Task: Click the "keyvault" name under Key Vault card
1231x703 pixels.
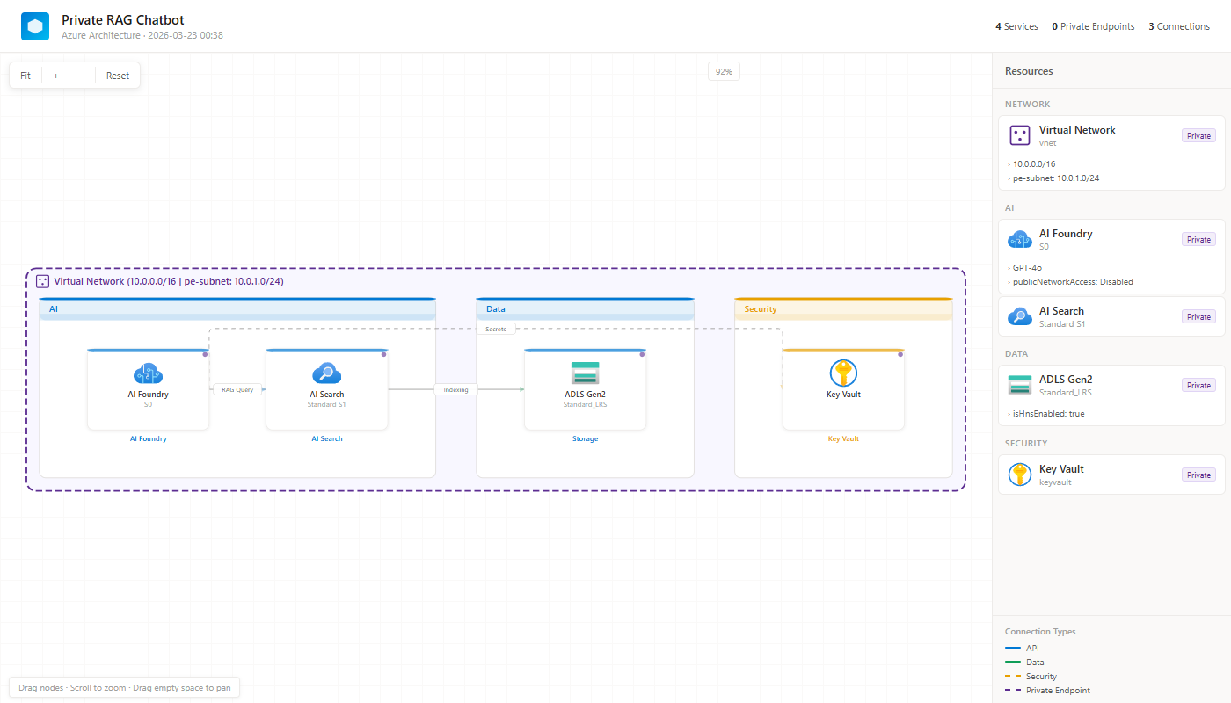Action: pyautogui.click(x=1055, y=482)
